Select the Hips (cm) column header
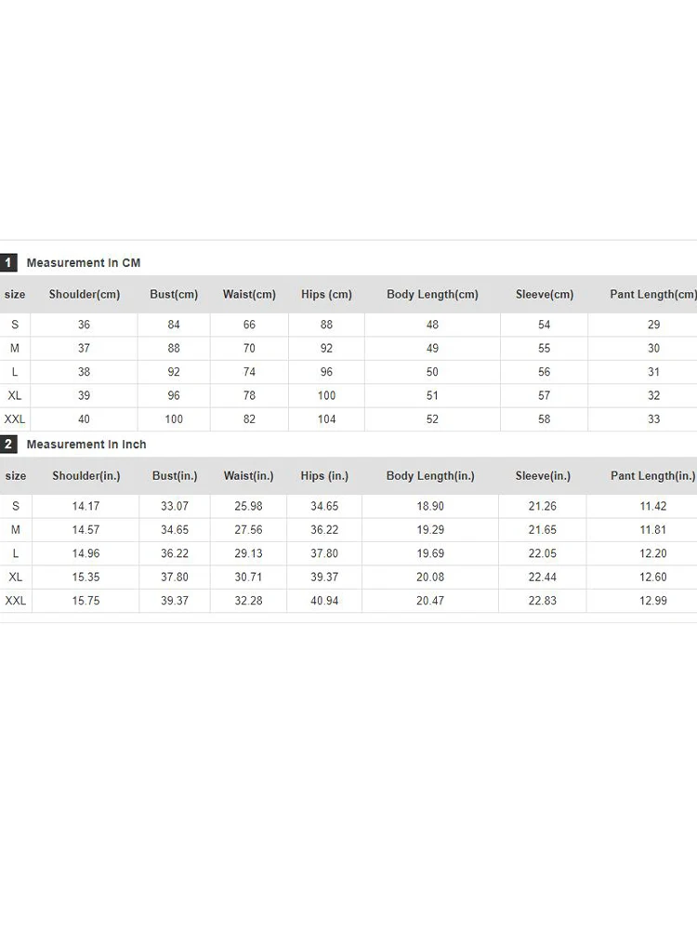 tap(326, 295)
